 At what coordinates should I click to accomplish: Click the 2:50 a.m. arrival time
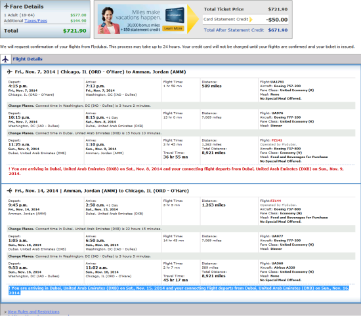[95, 205]
